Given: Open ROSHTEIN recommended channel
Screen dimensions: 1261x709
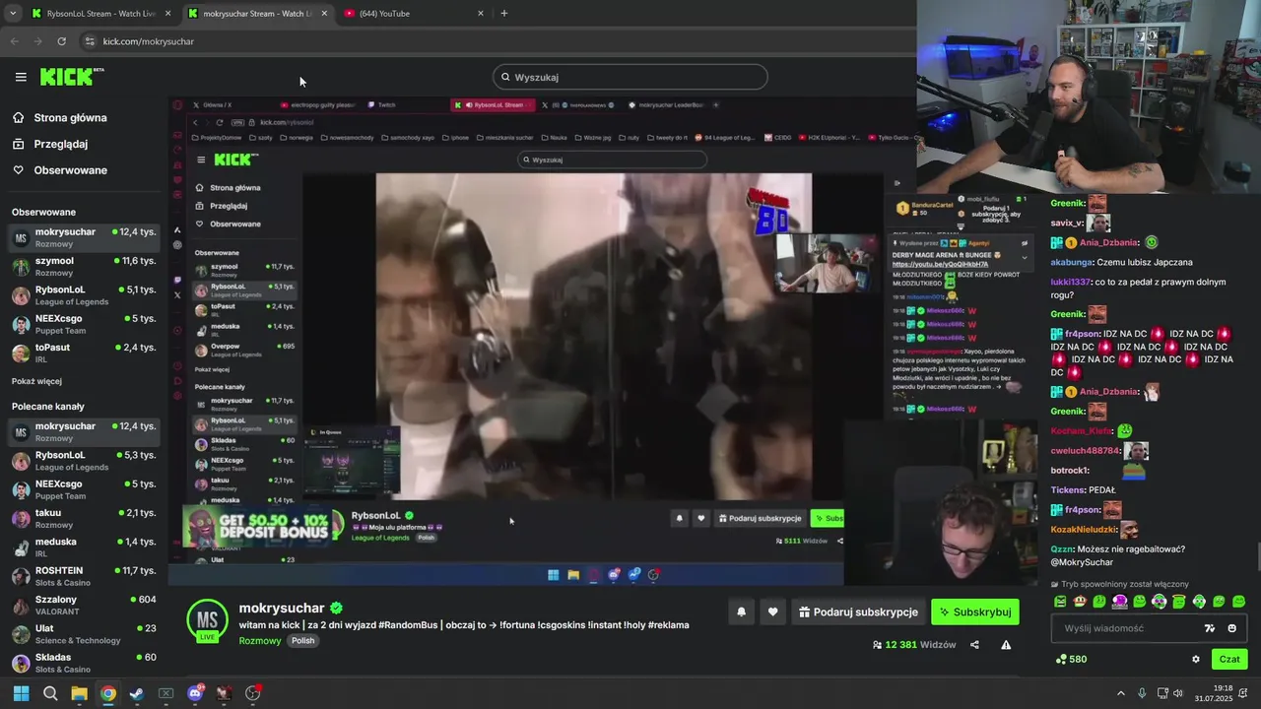Looking at the screenshot, I should (84, 575).
